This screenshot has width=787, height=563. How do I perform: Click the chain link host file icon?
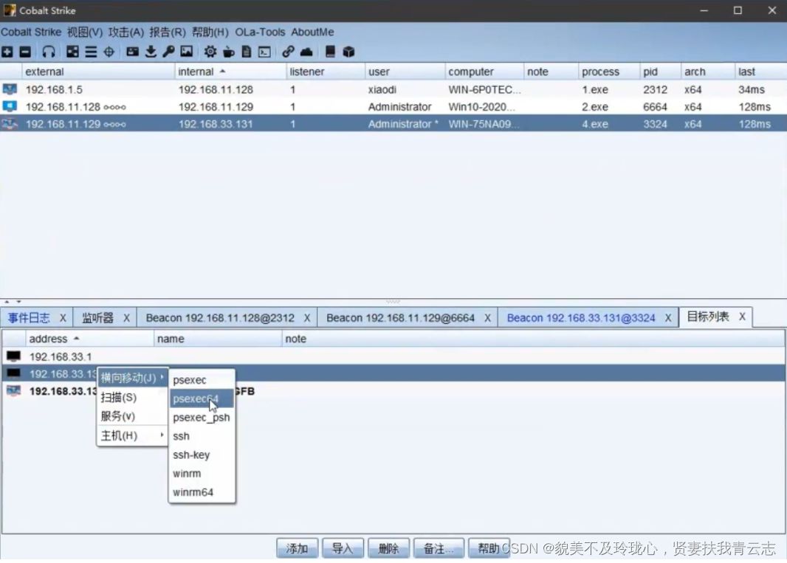288,52
